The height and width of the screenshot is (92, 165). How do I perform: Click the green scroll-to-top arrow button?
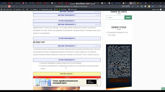[x=163, y=89]
